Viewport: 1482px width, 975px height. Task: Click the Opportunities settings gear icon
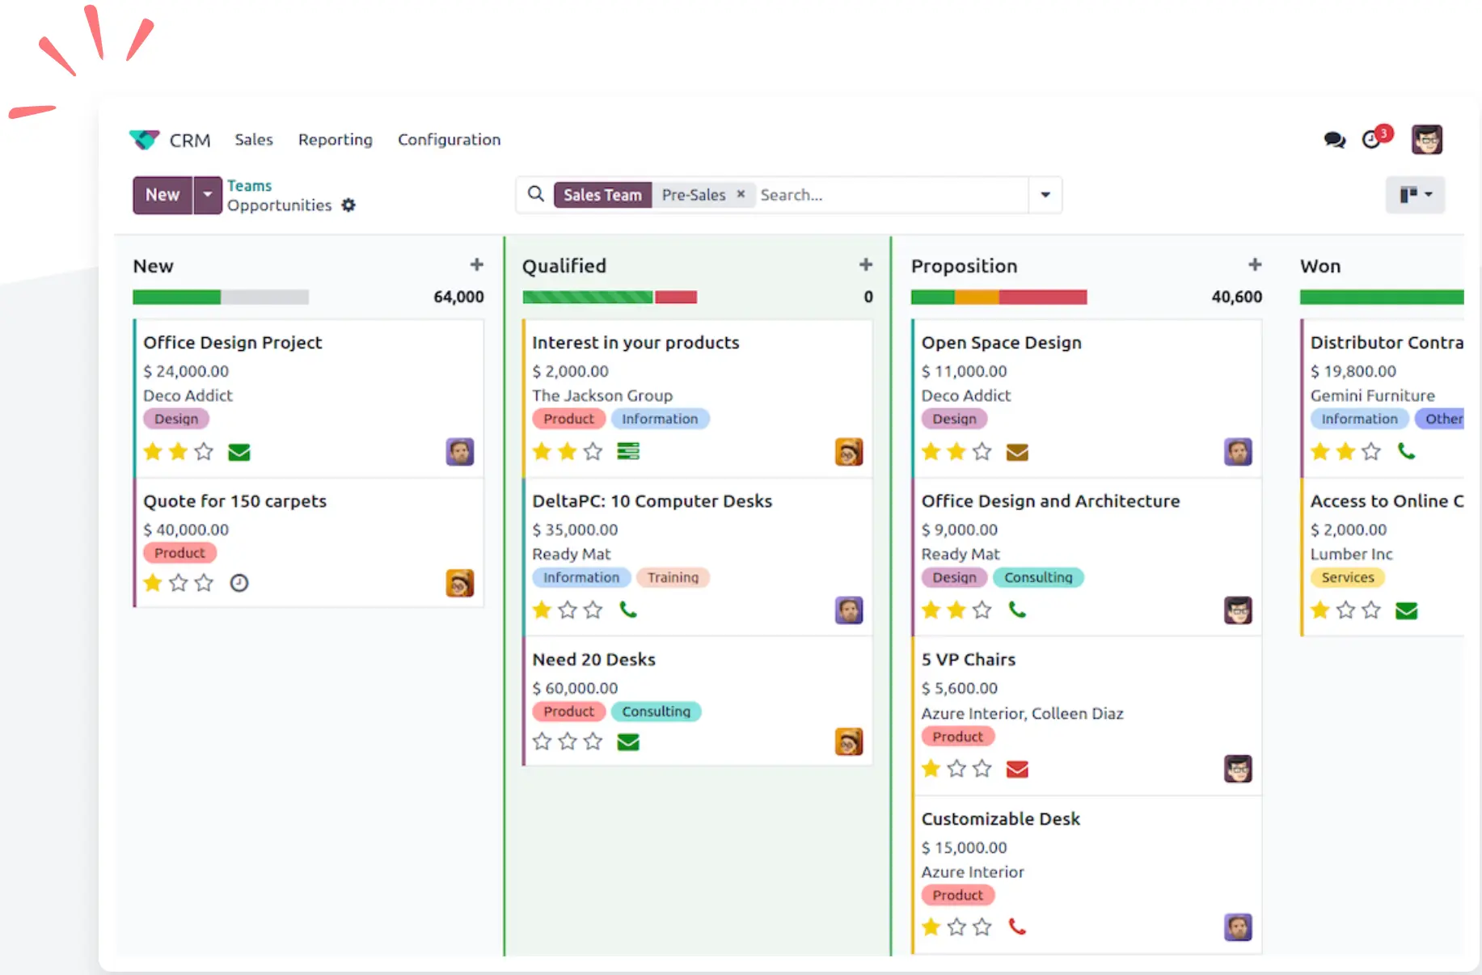[348, 205]
